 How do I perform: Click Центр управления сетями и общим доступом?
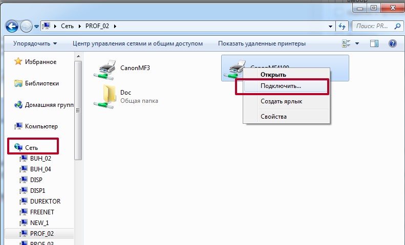138,43
